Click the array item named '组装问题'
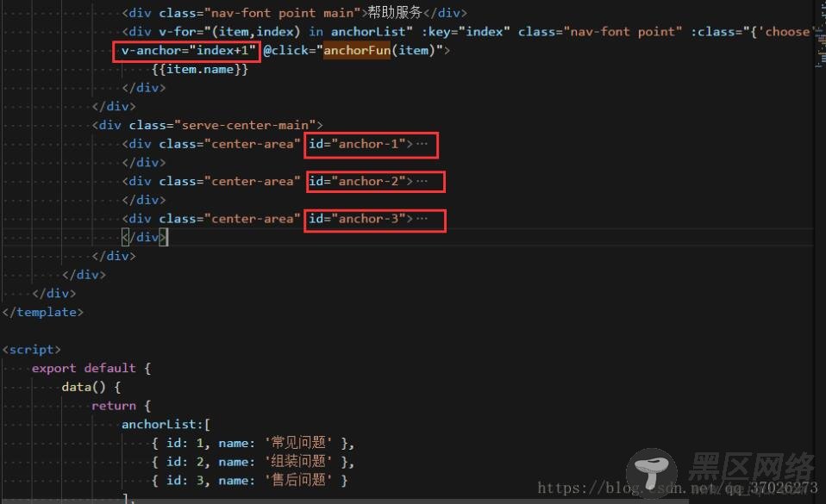 coord(253,462)
